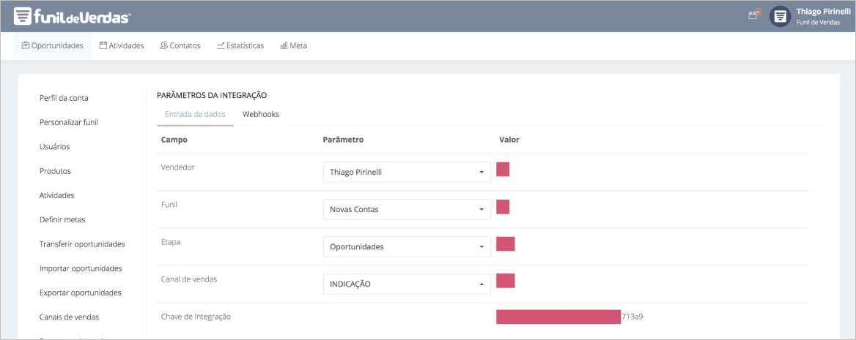
Task: Click Importar oportunidades in sidebar
Action: pyautogui.click(x=81, y=268)
